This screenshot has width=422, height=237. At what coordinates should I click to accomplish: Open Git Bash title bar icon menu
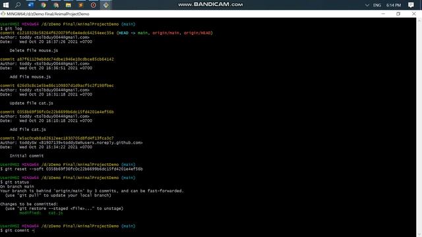3,14
